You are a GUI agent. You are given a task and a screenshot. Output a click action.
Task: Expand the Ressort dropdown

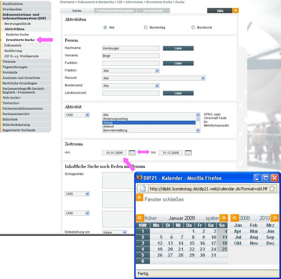153,78
